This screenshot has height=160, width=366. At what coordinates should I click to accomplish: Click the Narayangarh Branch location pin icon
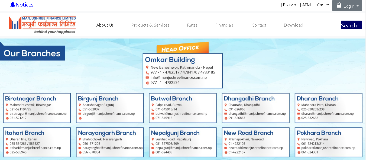click(80, 139)
